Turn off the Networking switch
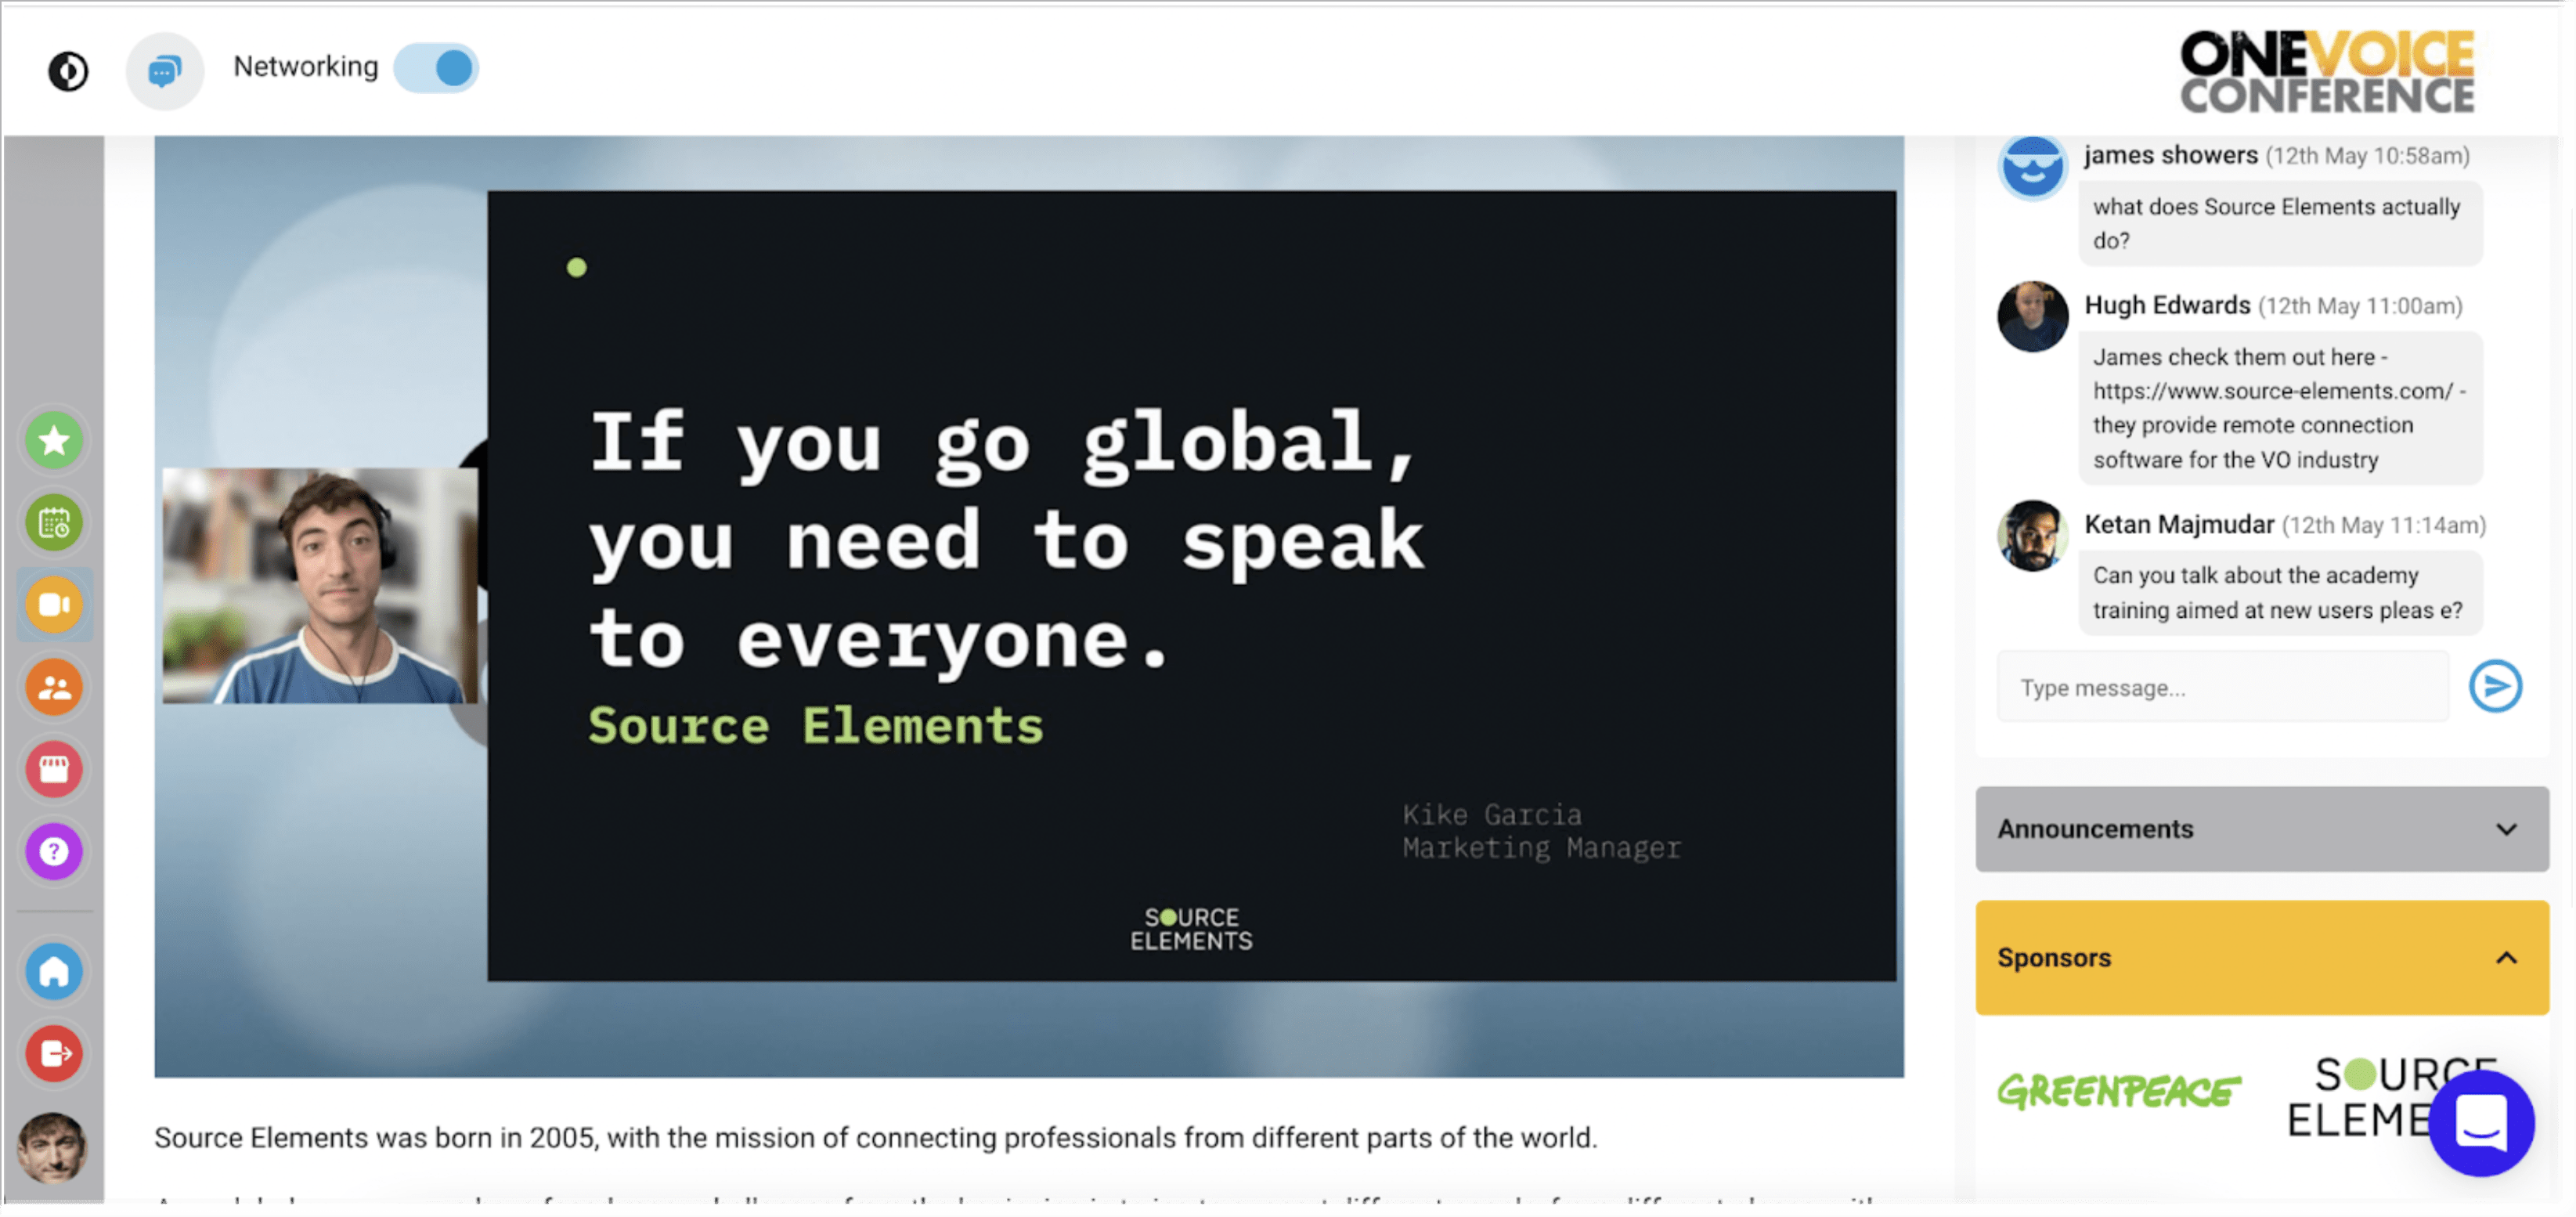Screen dimensions: 2576x1217 (x=436, y=68)
